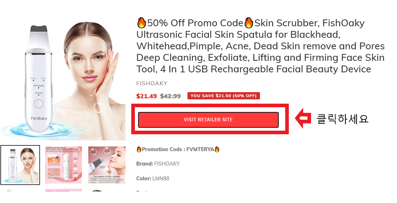Select the first product thumbnail with the woman

(x=20, y=165)
